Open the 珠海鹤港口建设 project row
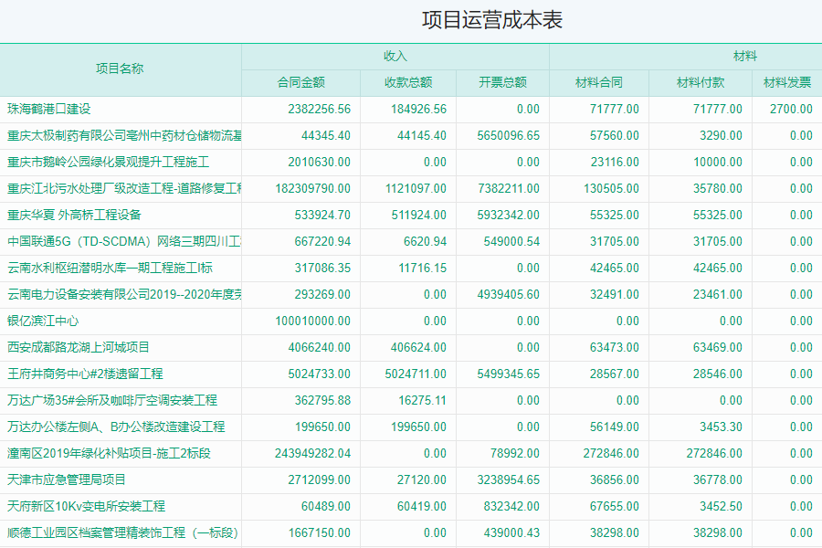 49,109
